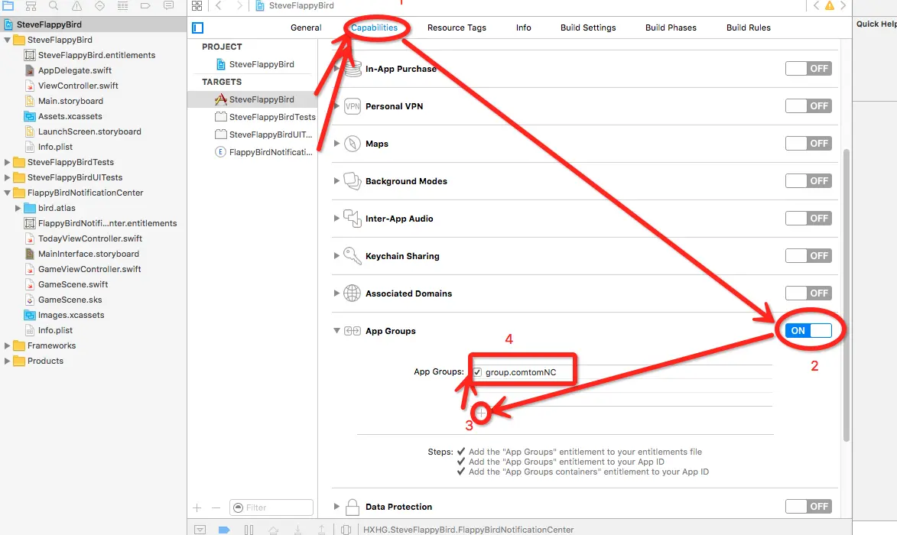
Task: Open the Issue navigator warning triangle icon
Action: click(76, 5)
